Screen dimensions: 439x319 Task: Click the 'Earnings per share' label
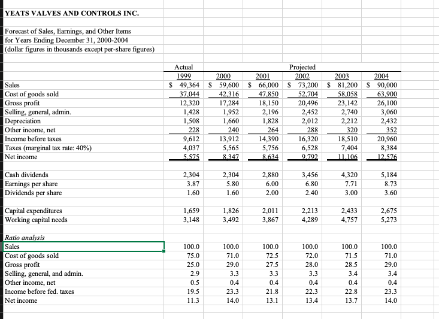[x=31, y=184]
